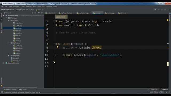Close the index.html editor tab
The image size is (171, 96).
(56, 13)
